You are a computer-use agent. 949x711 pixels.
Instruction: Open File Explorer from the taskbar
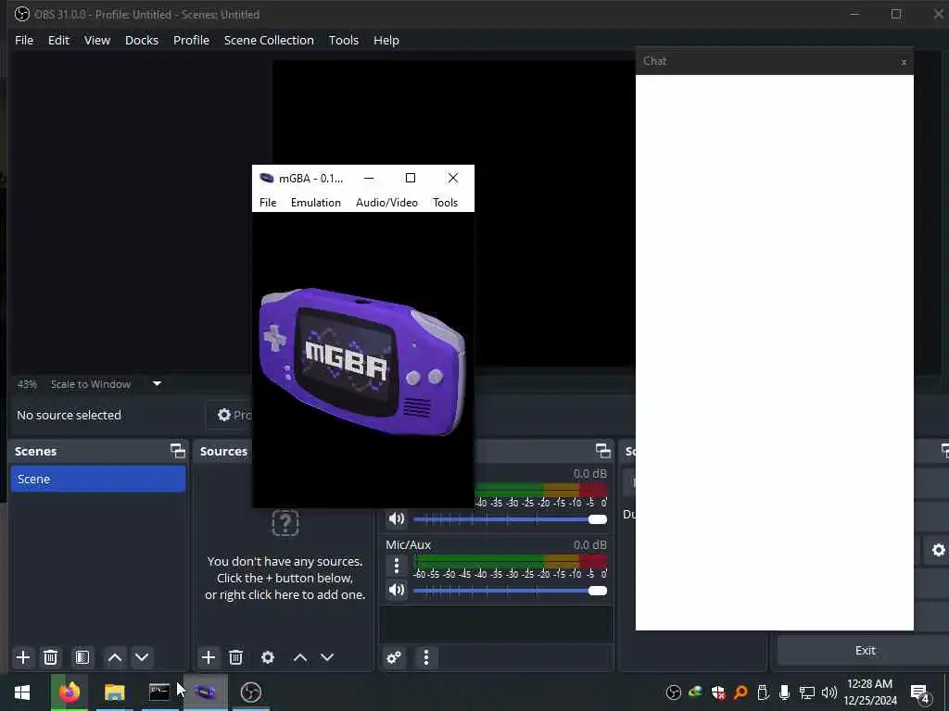pos(114,692)
